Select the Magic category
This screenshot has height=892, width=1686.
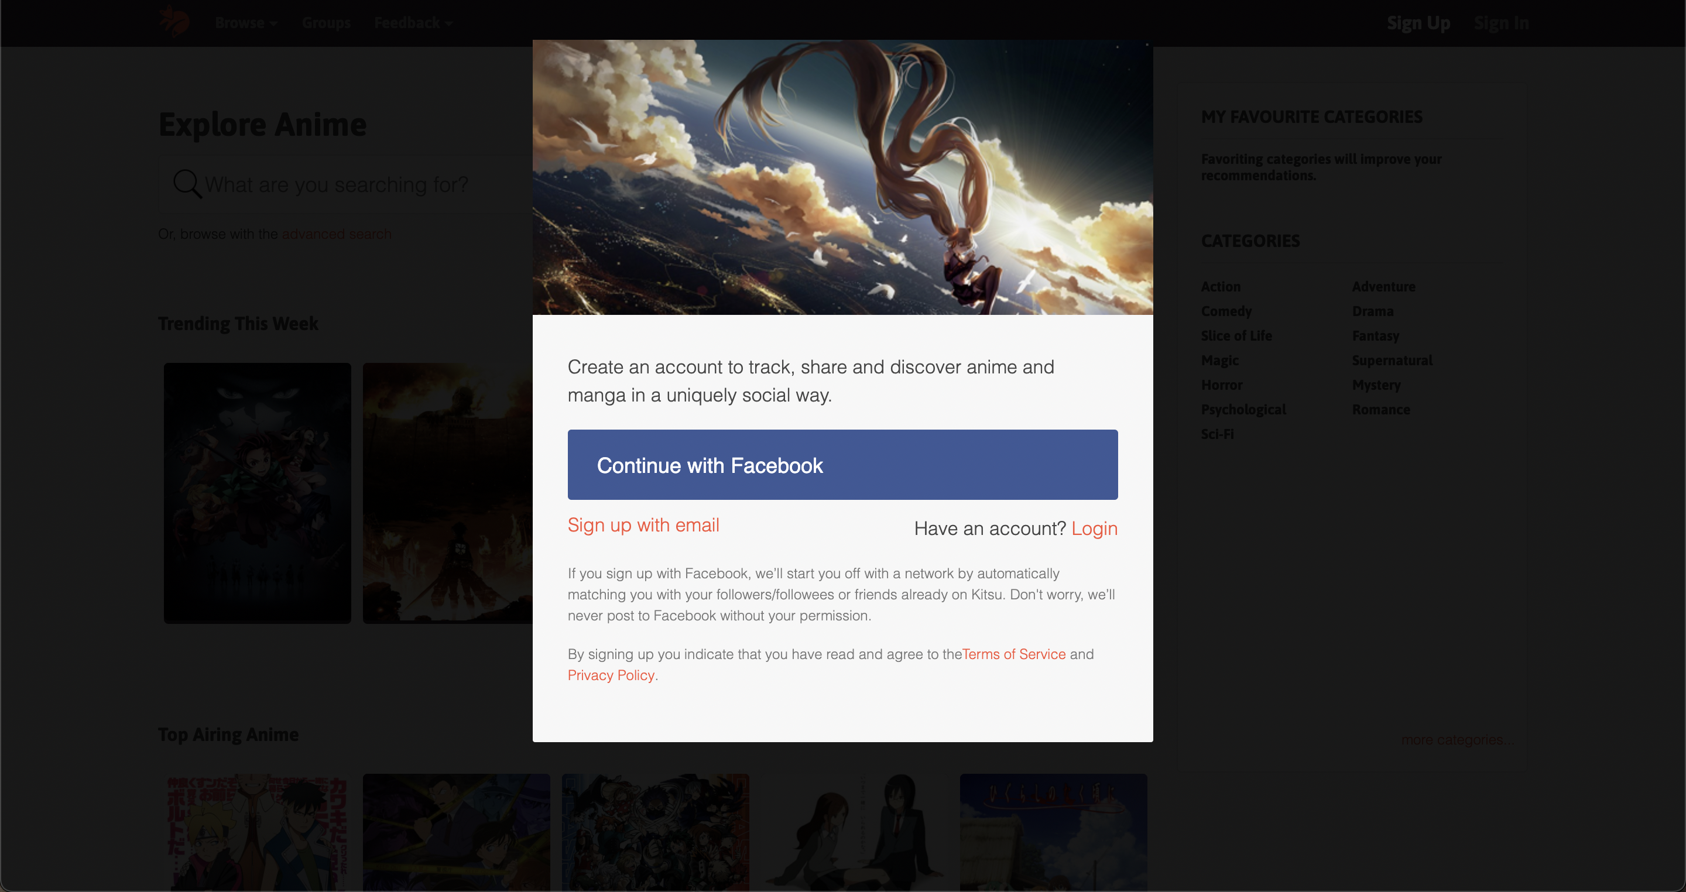click(1219, 360)
